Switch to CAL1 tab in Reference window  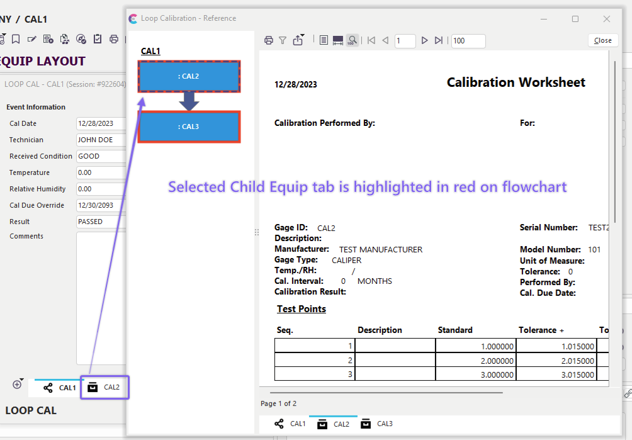[291, 424]
